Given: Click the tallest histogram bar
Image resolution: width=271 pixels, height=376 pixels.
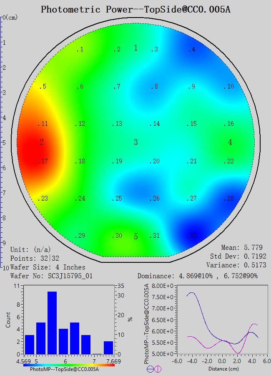Looking at the screenshot, I should [52, 323].
